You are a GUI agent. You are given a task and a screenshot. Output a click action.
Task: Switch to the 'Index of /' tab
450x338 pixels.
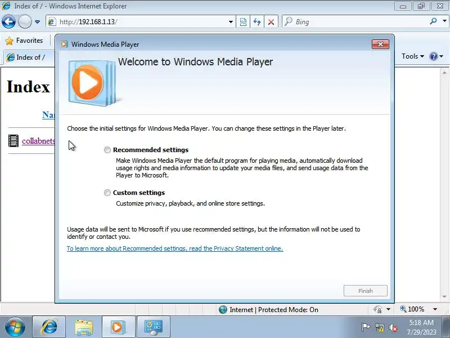[x=29, y=57]
